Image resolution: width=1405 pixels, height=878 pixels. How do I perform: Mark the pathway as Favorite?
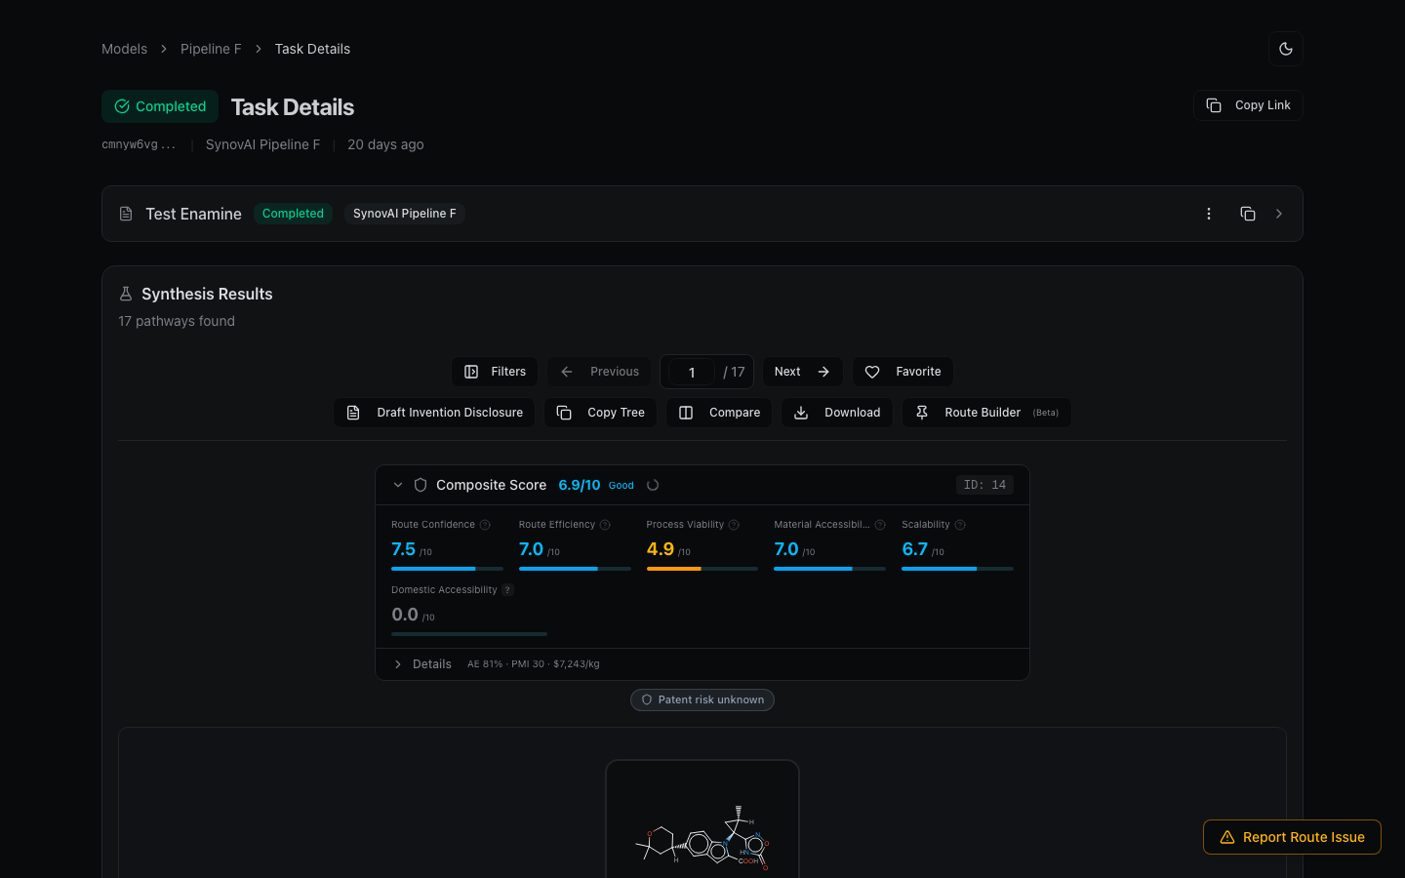[903, 372]
